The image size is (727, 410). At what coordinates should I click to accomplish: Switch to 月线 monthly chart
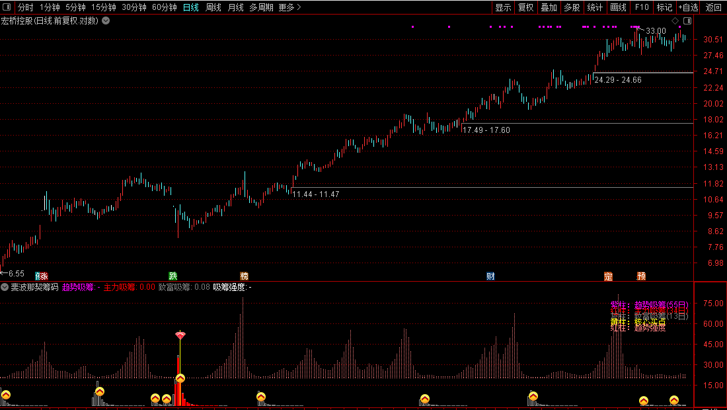click(x=235, y=7)
